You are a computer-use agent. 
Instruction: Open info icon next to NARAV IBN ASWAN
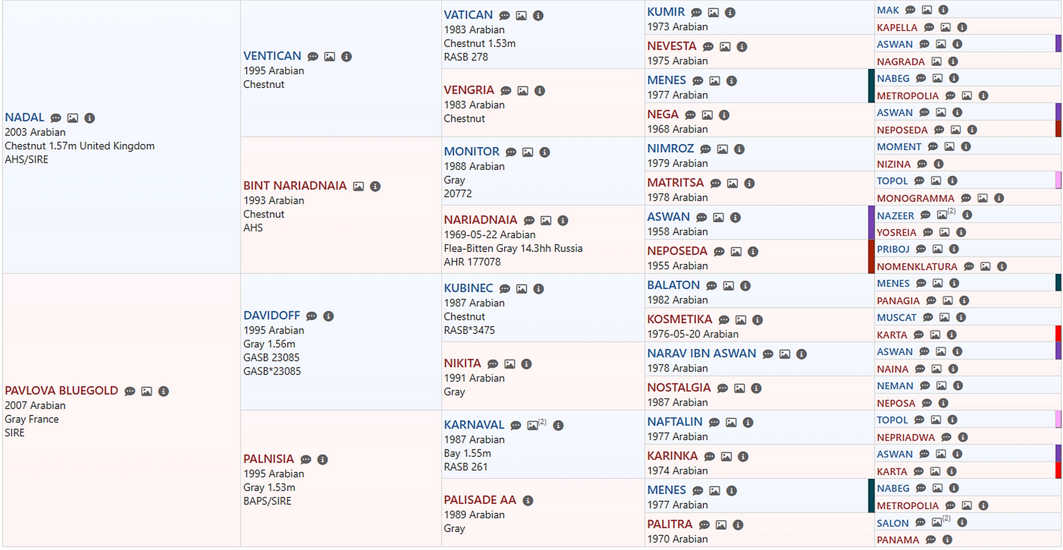click(x=801, y=354)
